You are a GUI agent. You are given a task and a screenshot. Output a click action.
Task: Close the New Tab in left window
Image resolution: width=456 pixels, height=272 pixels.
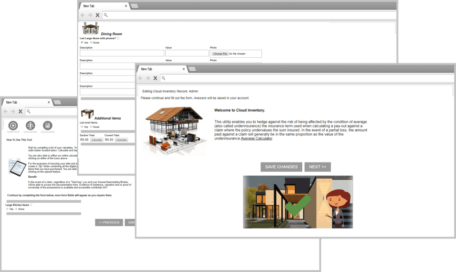pos(49,102)
